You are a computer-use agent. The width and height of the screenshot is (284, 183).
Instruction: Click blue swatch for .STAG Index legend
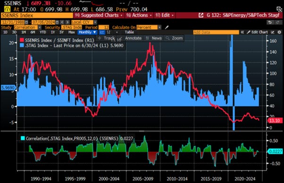pos(22,45)
